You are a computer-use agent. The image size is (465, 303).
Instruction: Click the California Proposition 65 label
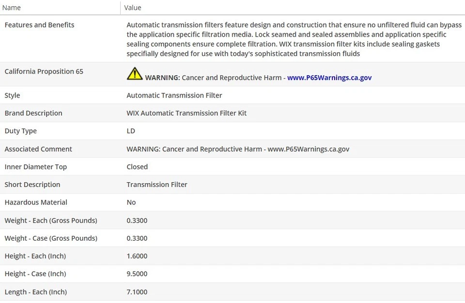pos(44,72)
